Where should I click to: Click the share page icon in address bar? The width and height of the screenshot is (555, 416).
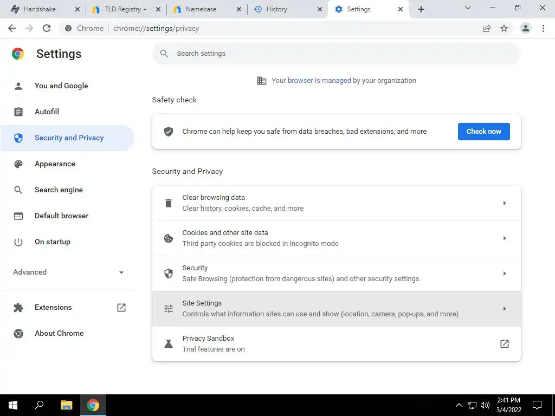click(x=487, y=28)
